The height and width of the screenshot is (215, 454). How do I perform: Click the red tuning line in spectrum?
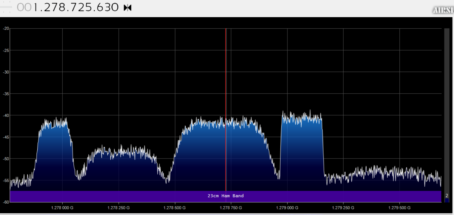(225, 90)
